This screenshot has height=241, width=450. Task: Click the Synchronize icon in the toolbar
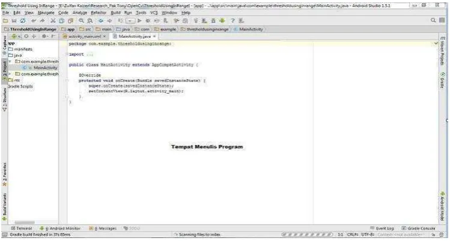coord(23,20)
